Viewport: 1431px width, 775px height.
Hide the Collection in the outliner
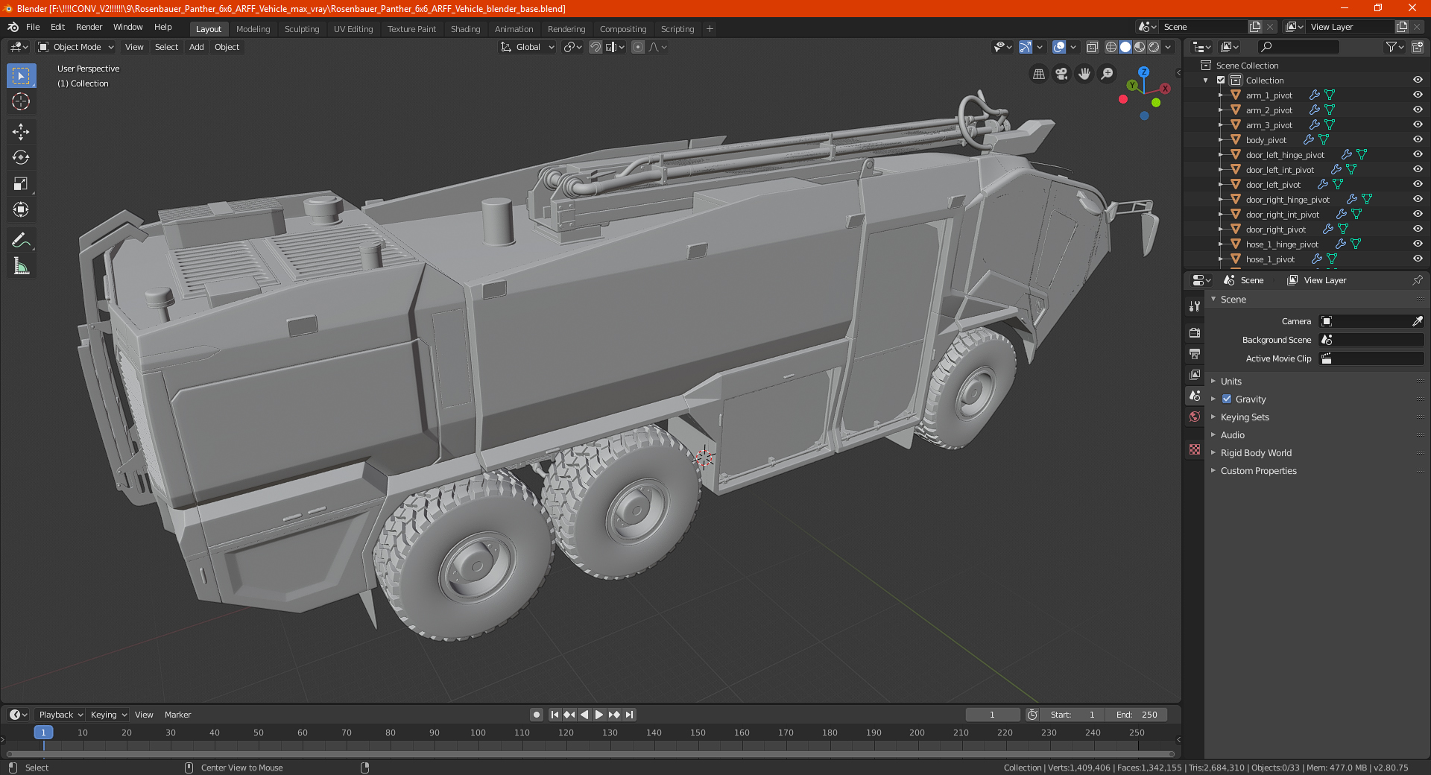pos(1418,80)
